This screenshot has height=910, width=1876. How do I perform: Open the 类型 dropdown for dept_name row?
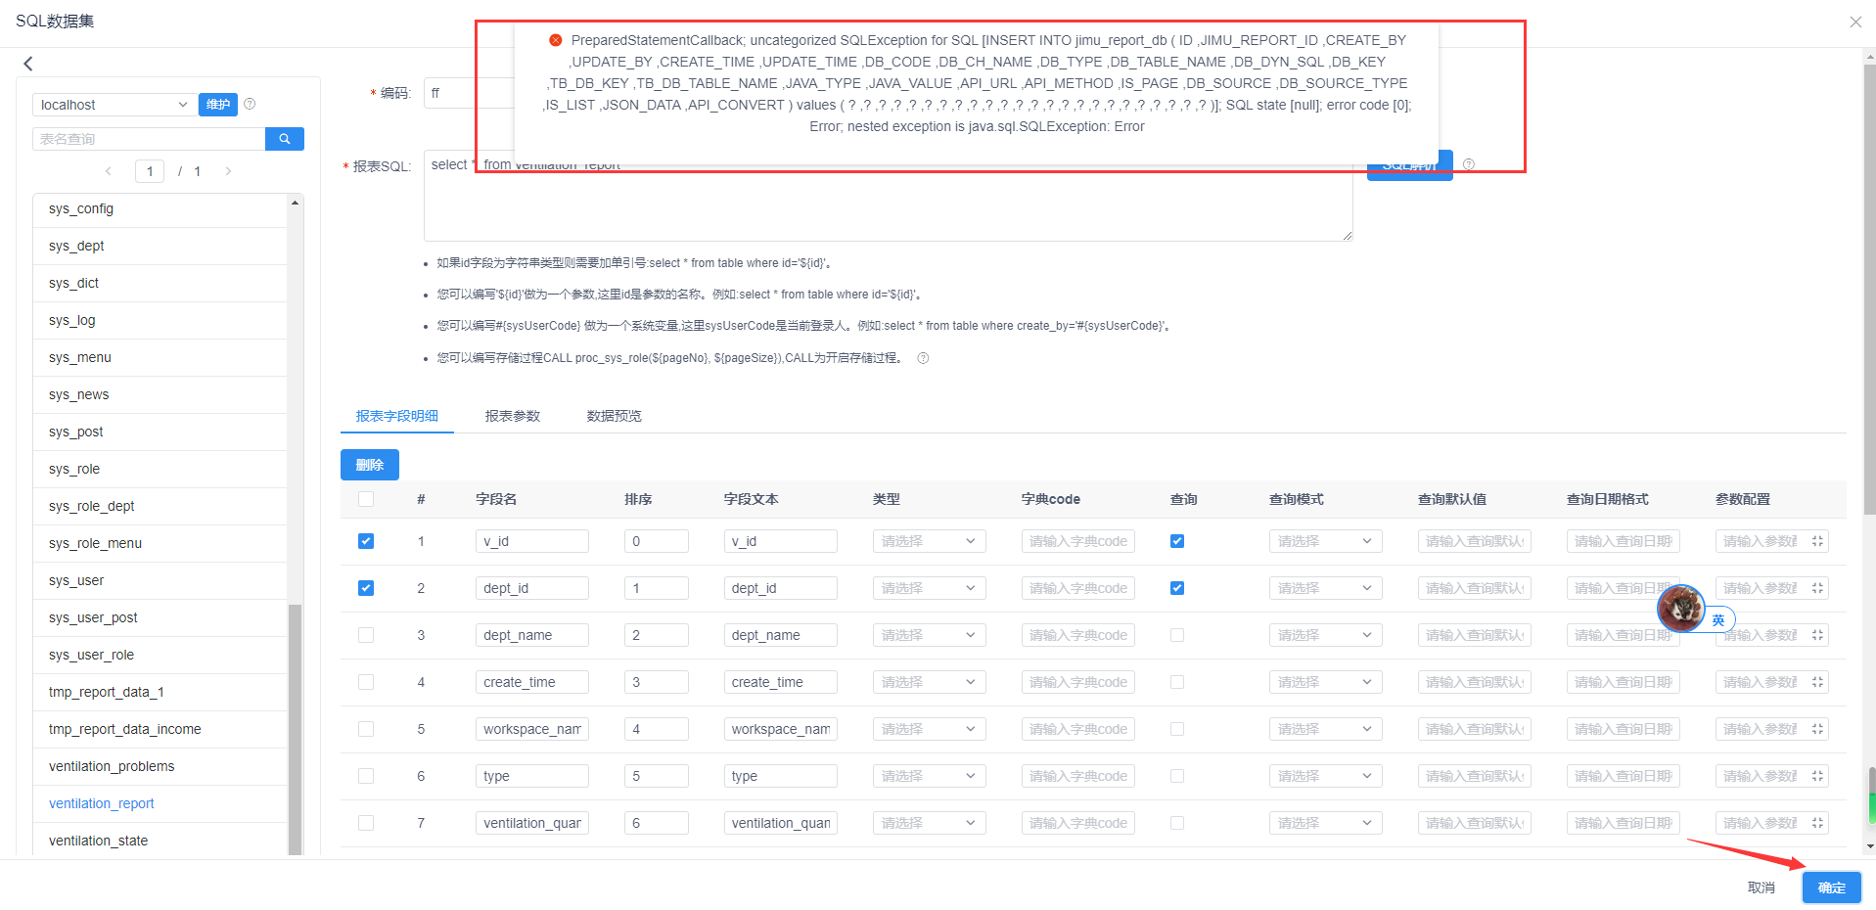929,635
